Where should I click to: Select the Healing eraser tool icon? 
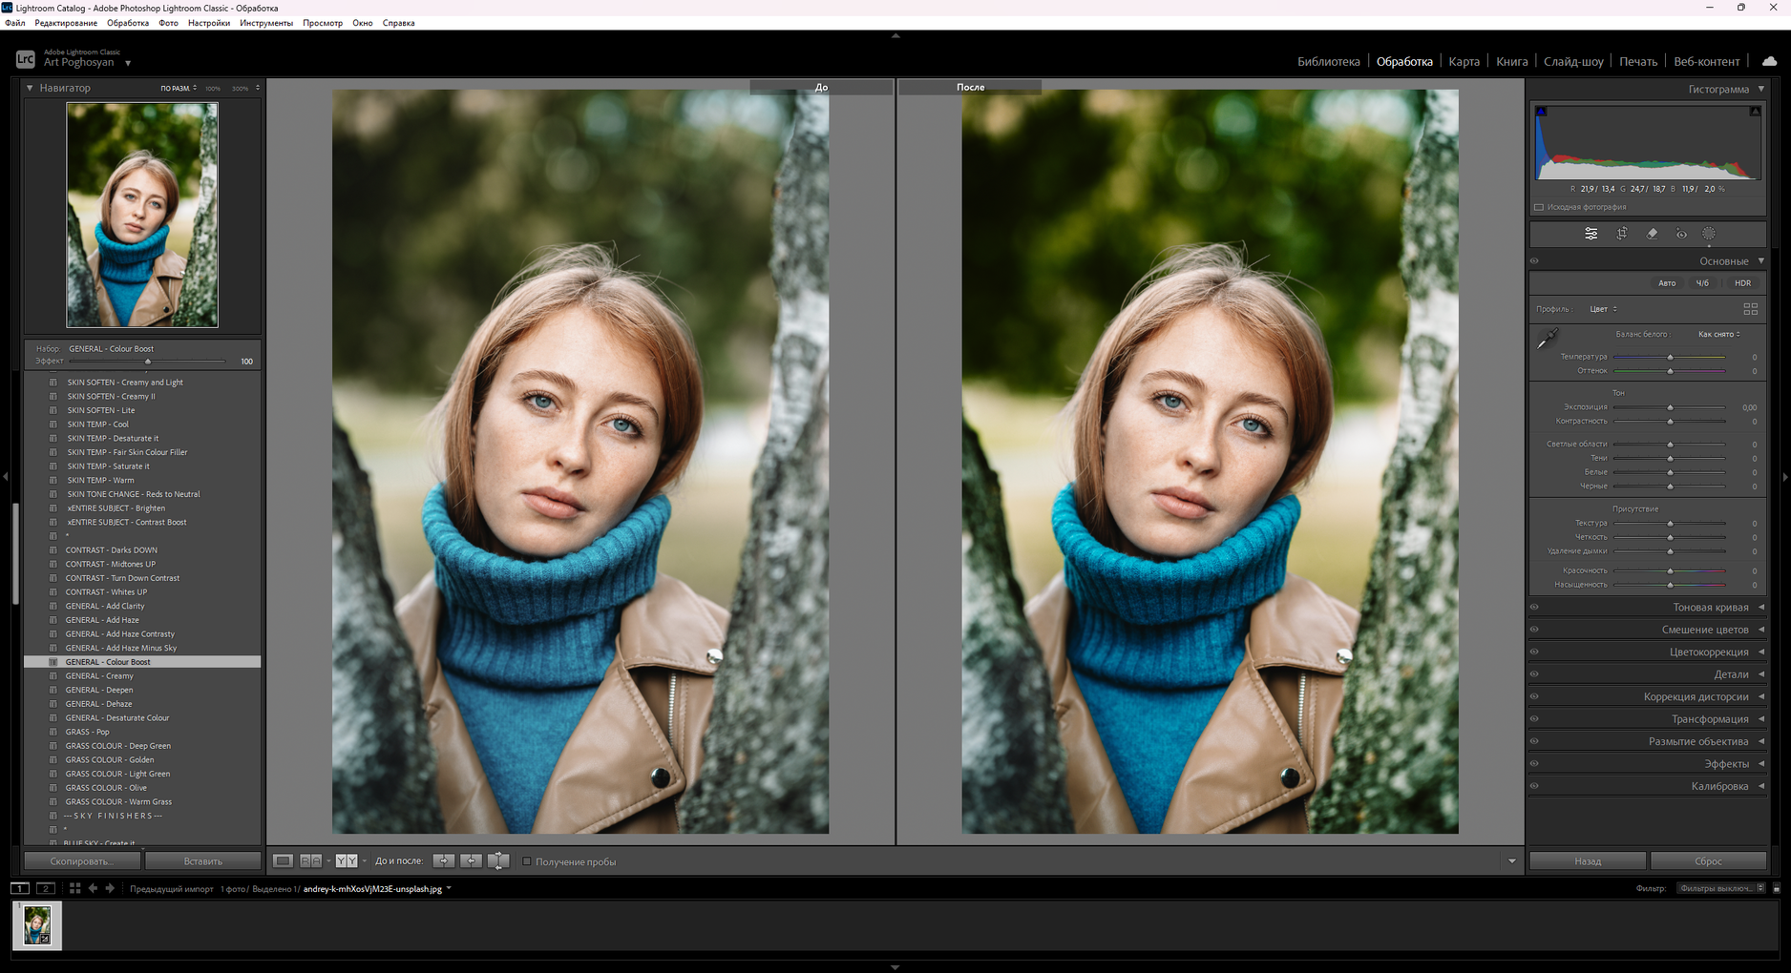pos(1652,234)
